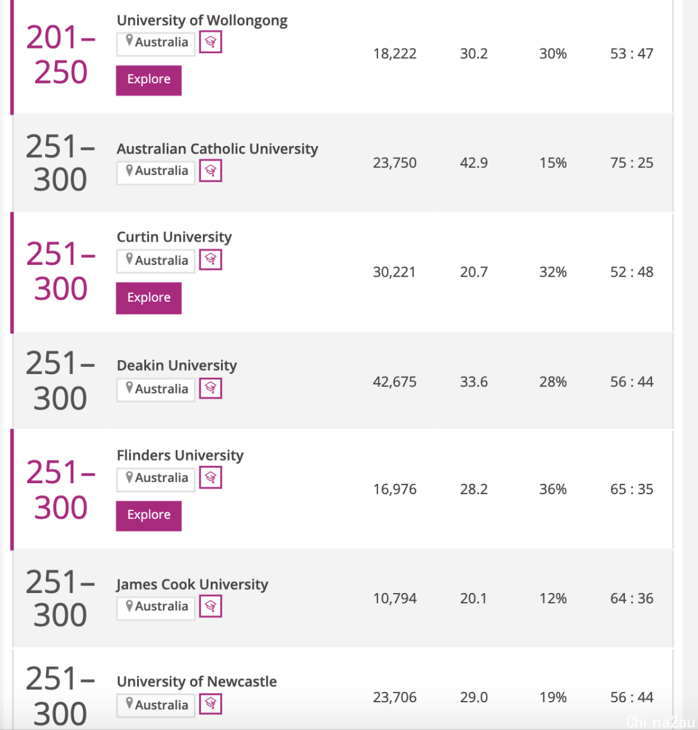Open the Curtin University link

pyautogui.click(x=174, y=237)
